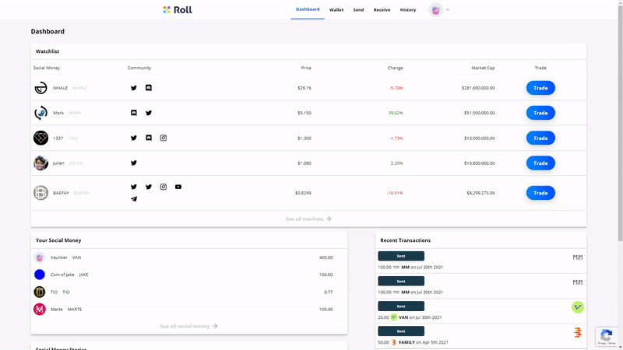Image resolution: width=623 pixels, height=350 pixels.
Task: Follow the See all social money link
Action: [188, 326]
